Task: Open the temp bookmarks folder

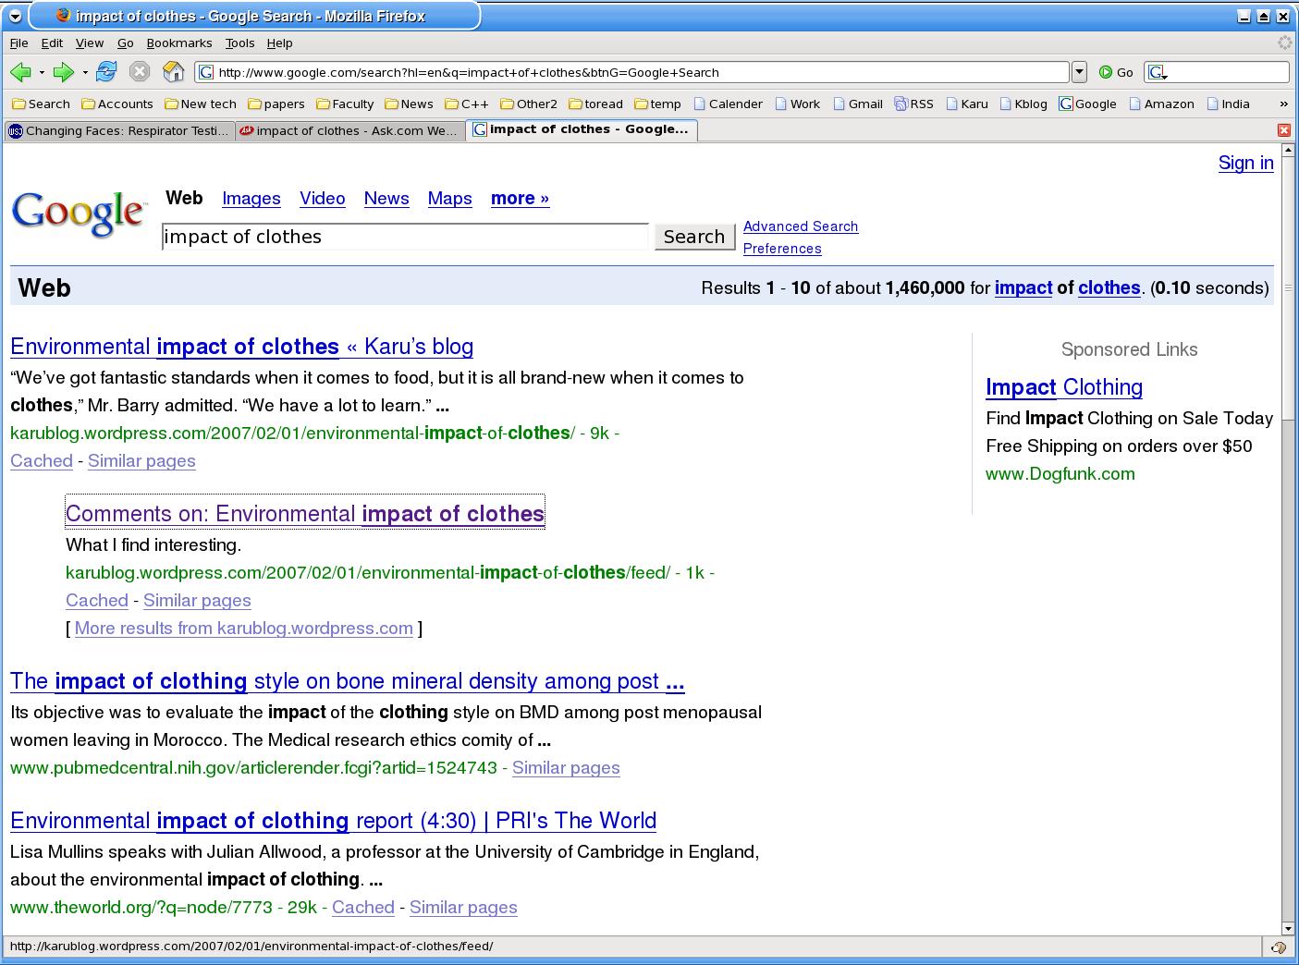Action: coord(657,104)
